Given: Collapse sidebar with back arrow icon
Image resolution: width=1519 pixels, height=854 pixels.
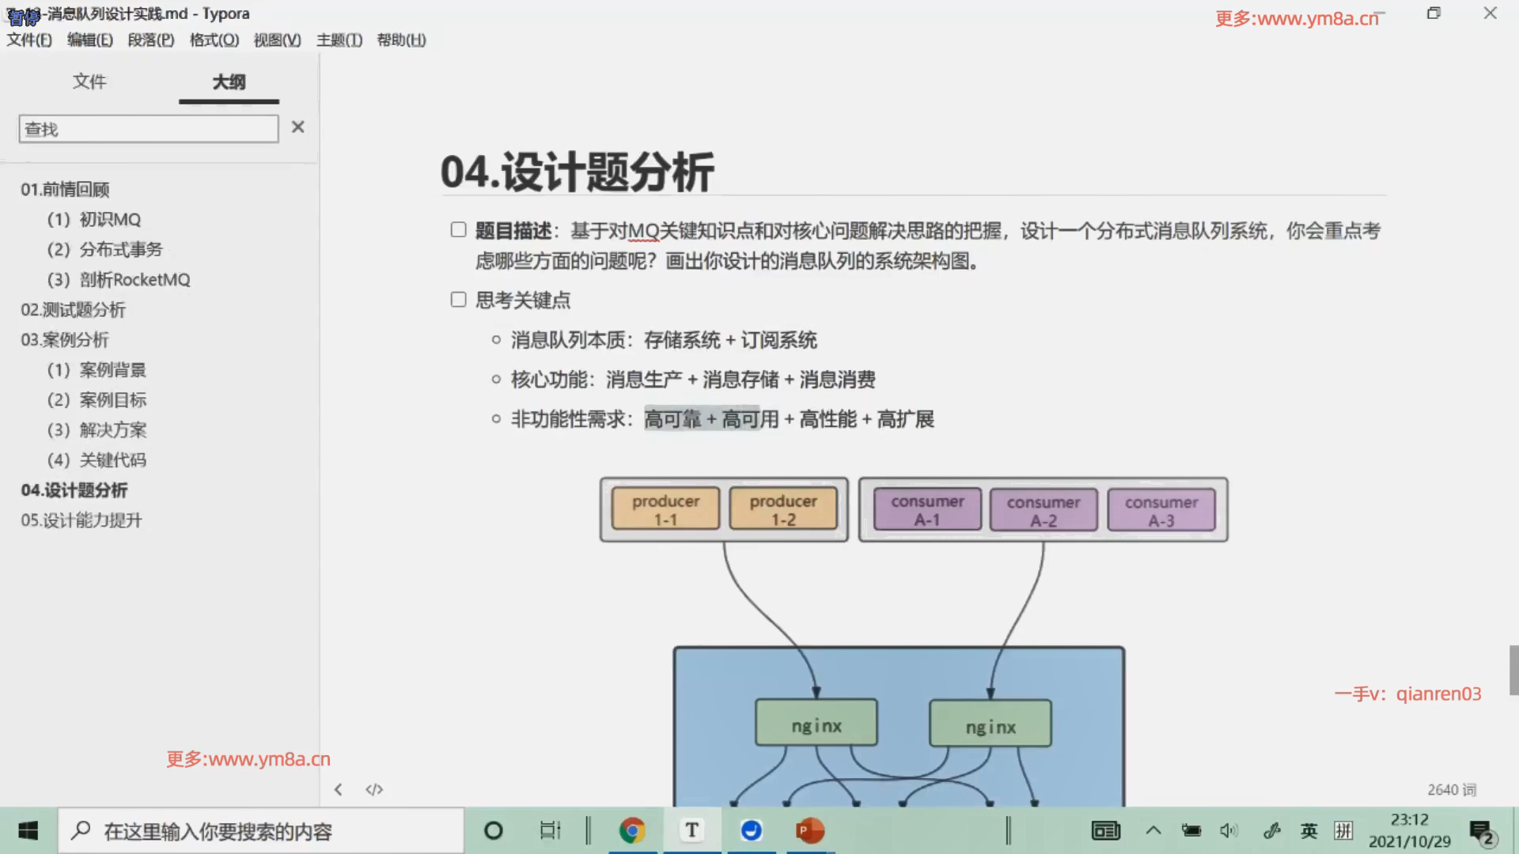Looking at the screenshot, I should pos(338,789).
